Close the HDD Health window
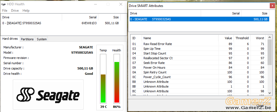Viewport: 277px width, 112px height. pyautogui.click(x=121, y=4)
